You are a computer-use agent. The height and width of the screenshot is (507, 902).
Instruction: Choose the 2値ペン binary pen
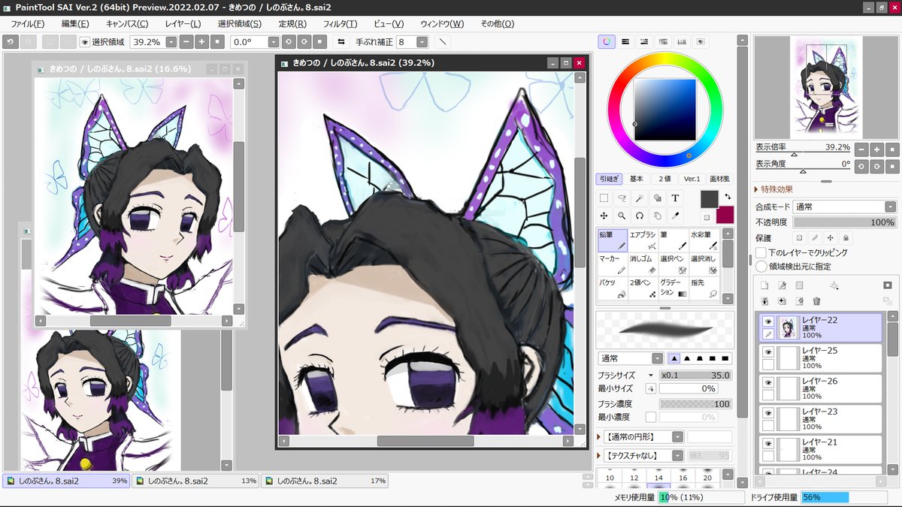click(643, 288)
